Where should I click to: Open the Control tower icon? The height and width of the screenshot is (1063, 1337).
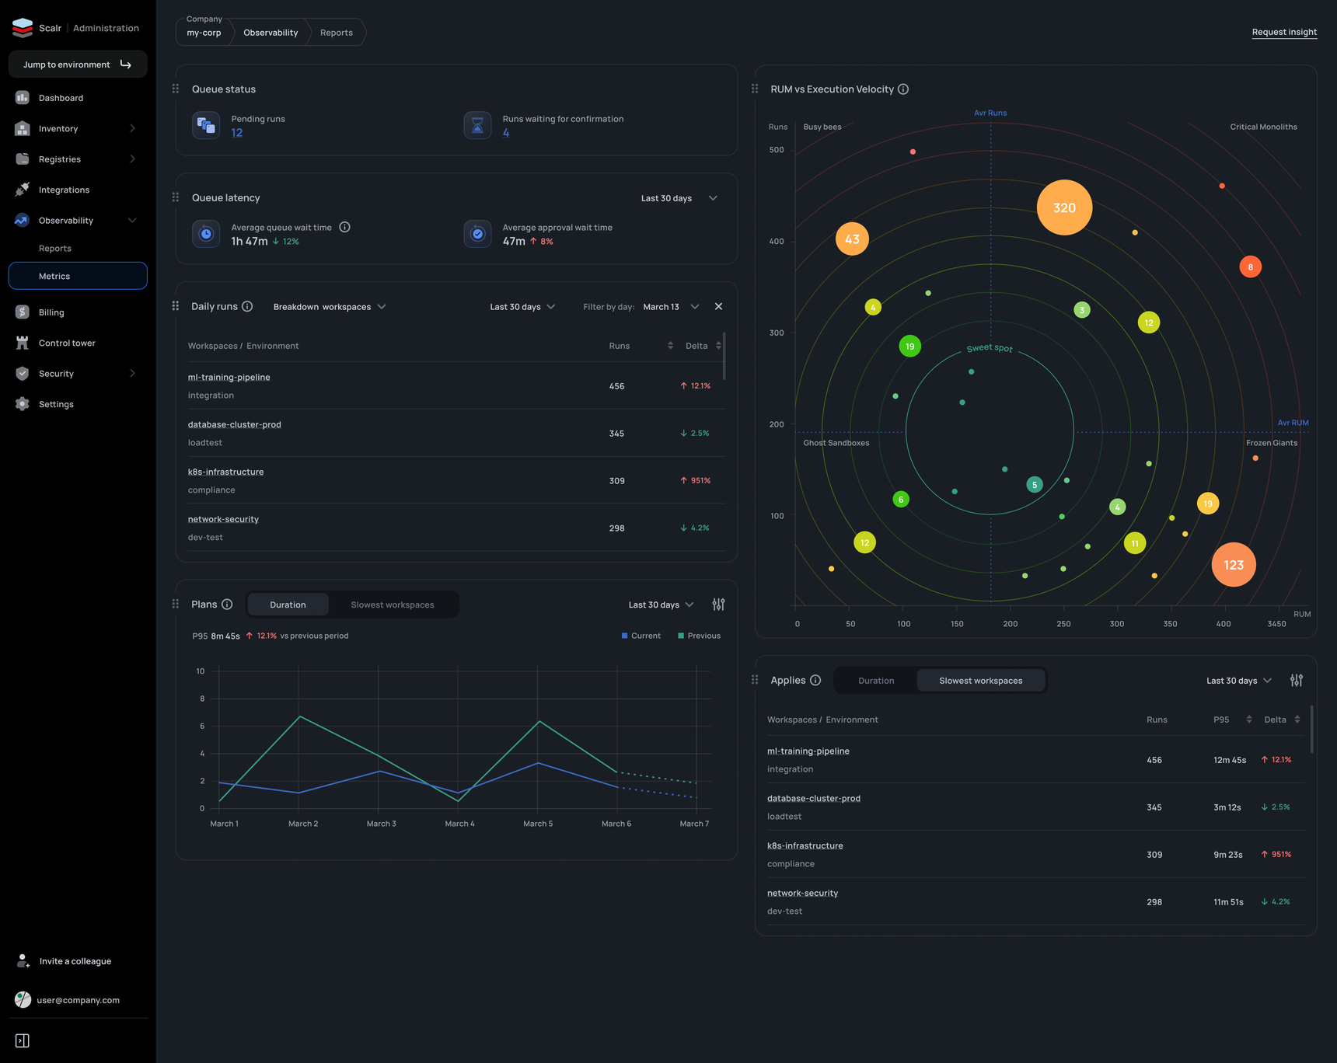tap(23, 343)
